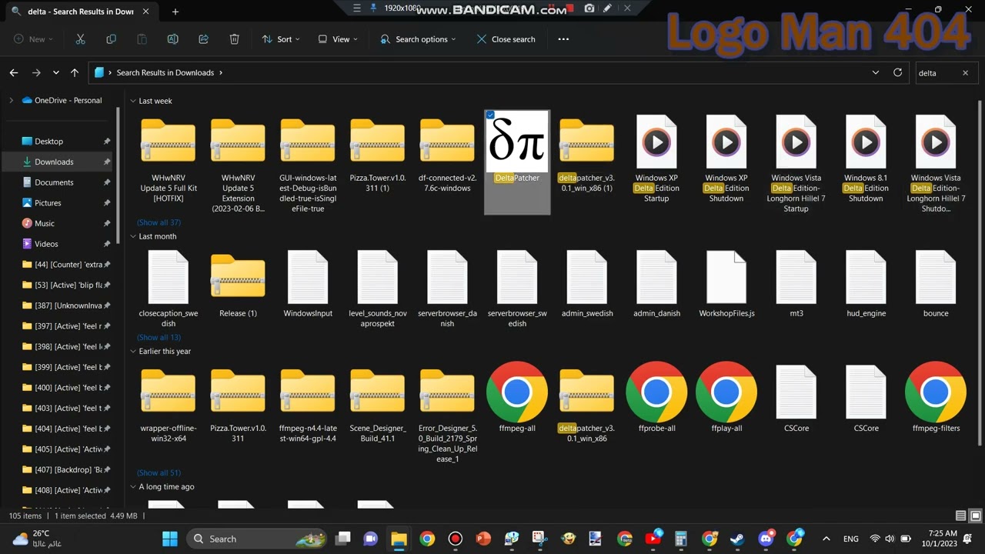Collapse the Earlier this year group
The image size is (985, 554).
click(x=133, y=351)
